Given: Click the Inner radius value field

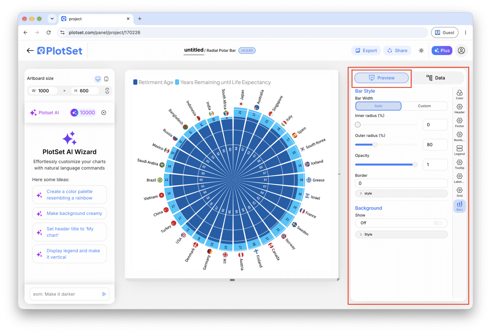Looking at the screenshot, I should (435, 125).
